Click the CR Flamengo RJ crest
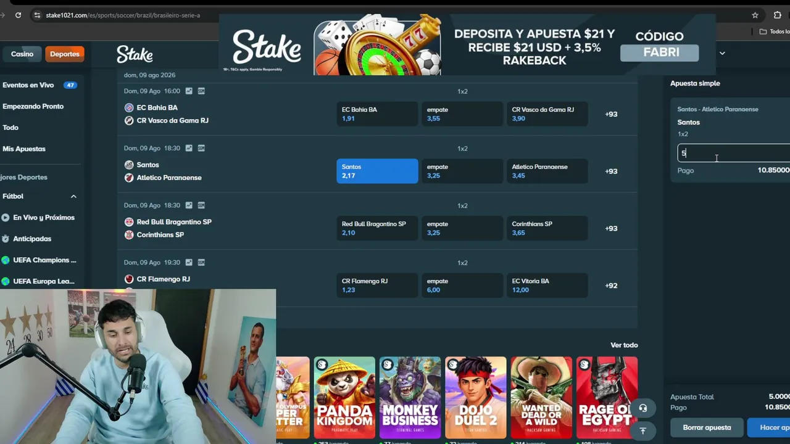 129,279
